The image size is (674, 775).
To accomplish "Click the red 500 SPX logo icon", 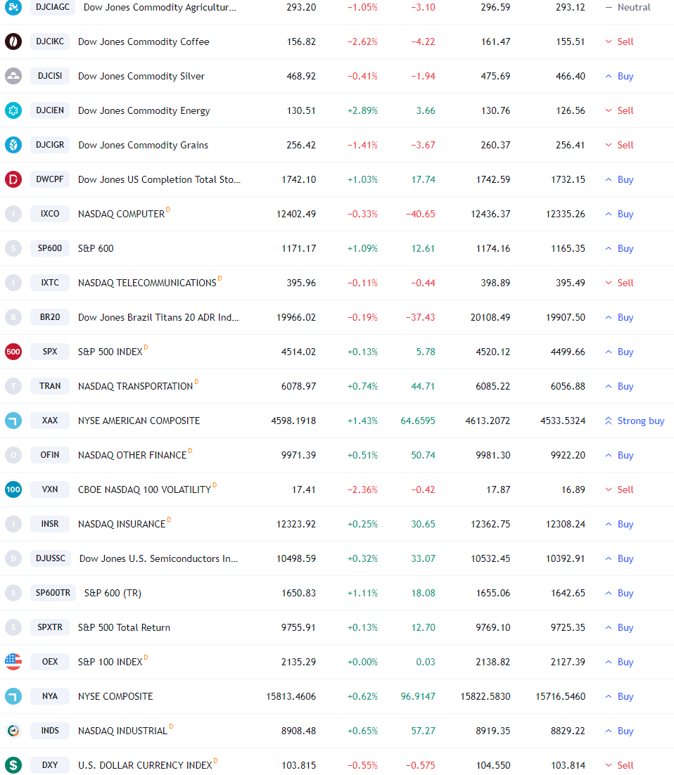I will coord(13,352).
